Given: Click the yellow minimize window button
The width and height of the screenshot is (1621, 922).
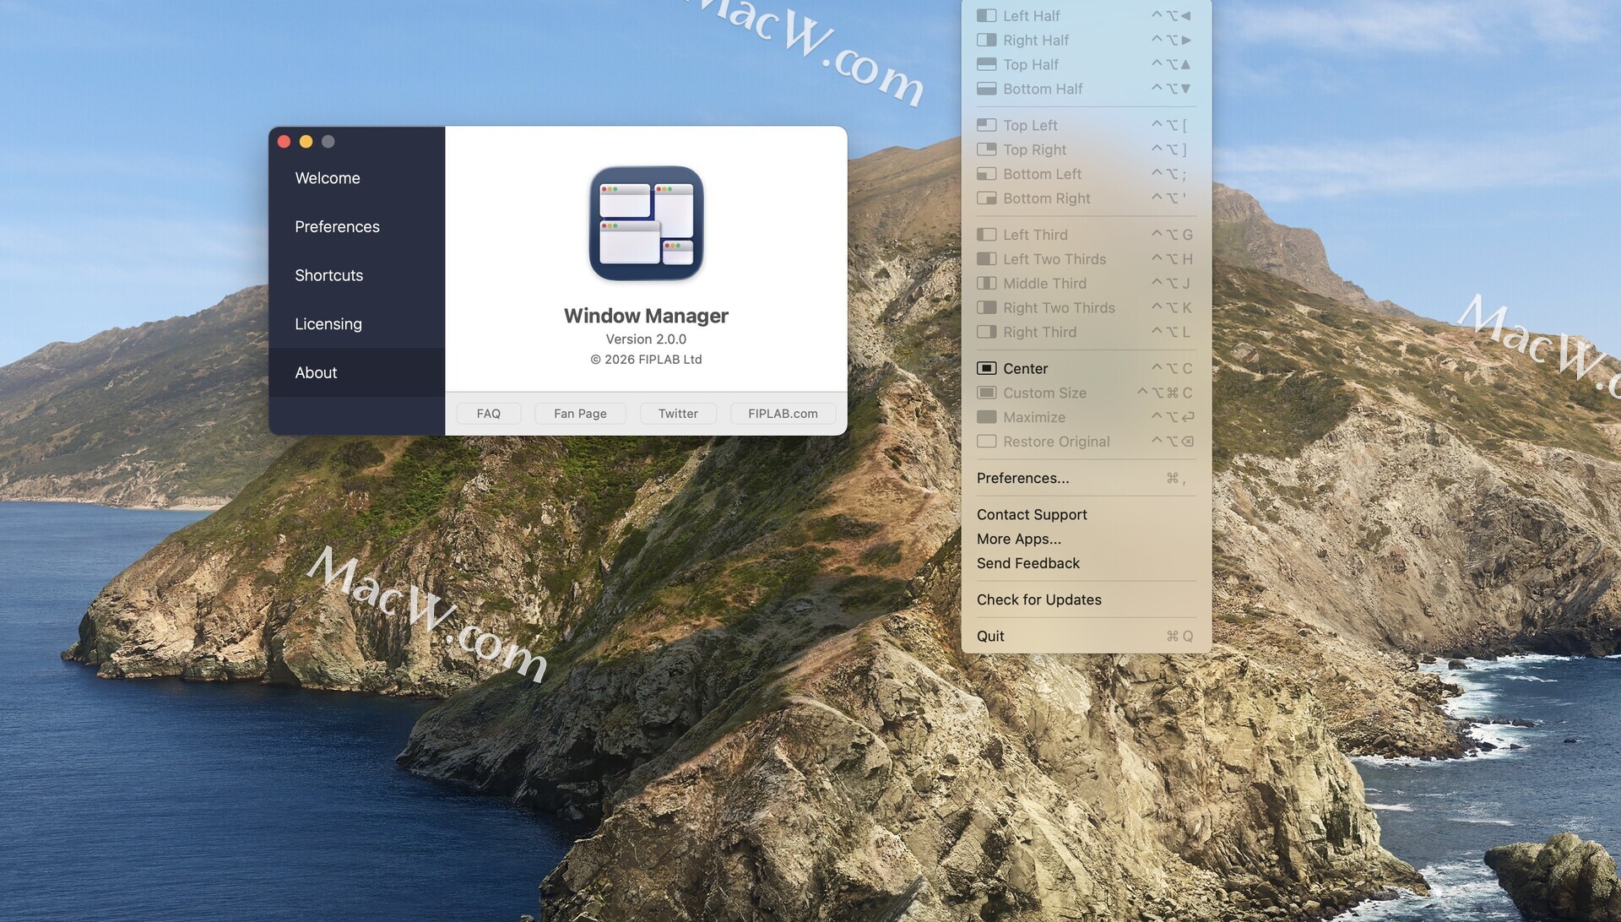Looking at the screenshot, I should click(306, 142).
